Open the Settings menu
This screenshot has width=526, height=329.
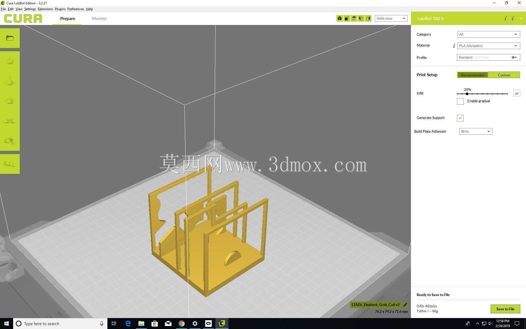click(30, 9)
